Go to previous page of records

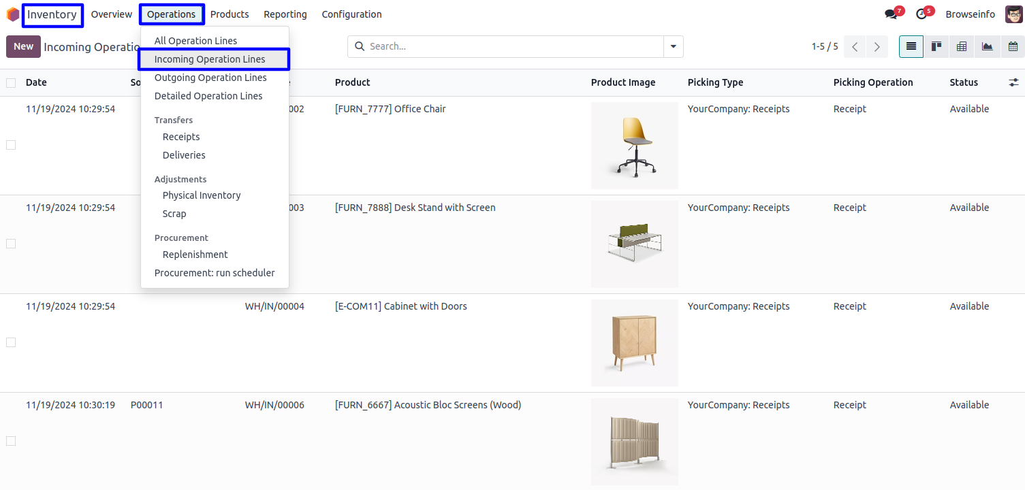[855, 47]
